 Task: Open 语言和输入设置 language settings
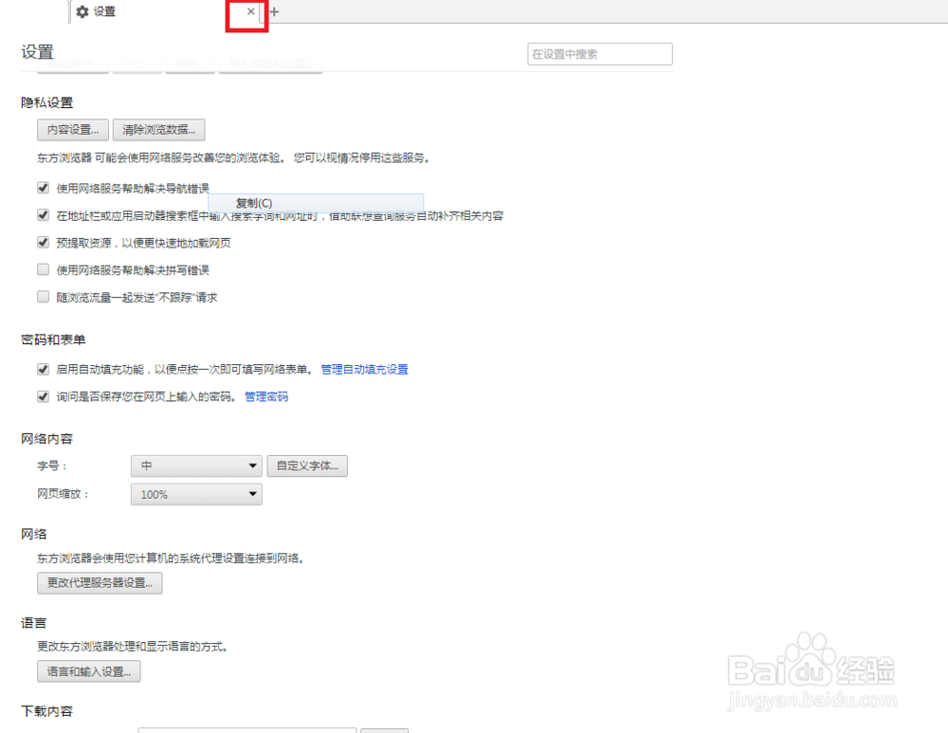pos(88,670)
